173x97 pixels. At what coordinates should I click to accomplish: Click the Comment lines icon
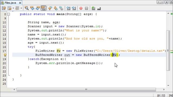click(x=94, y=8)
